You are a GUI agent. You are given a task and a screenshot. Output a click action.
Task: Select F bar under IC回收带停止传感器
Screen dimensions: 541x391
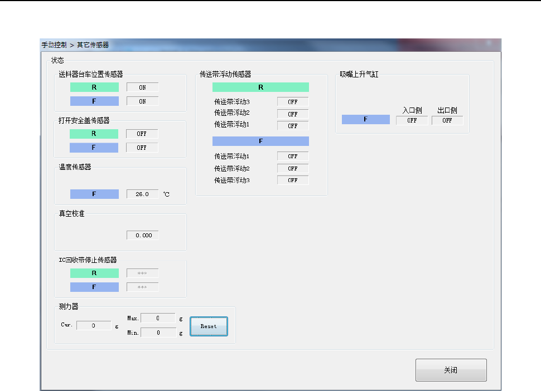[x=94, y=287]
